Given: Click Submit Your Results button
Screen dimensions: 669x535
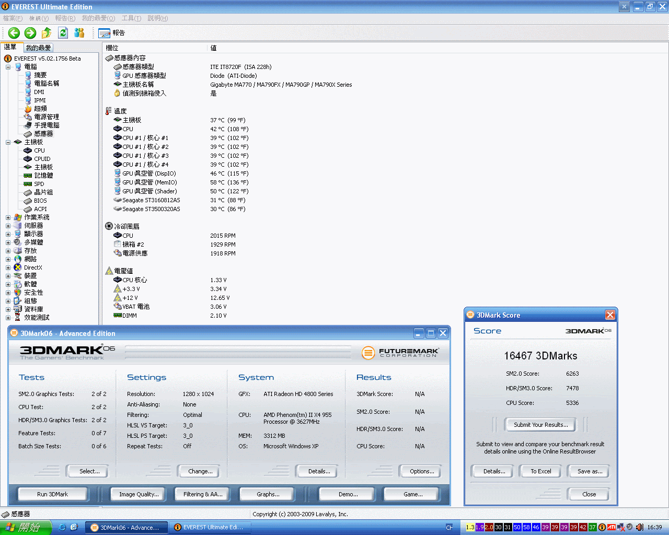Looking at the screenshot, I should [x=540, y=425].
